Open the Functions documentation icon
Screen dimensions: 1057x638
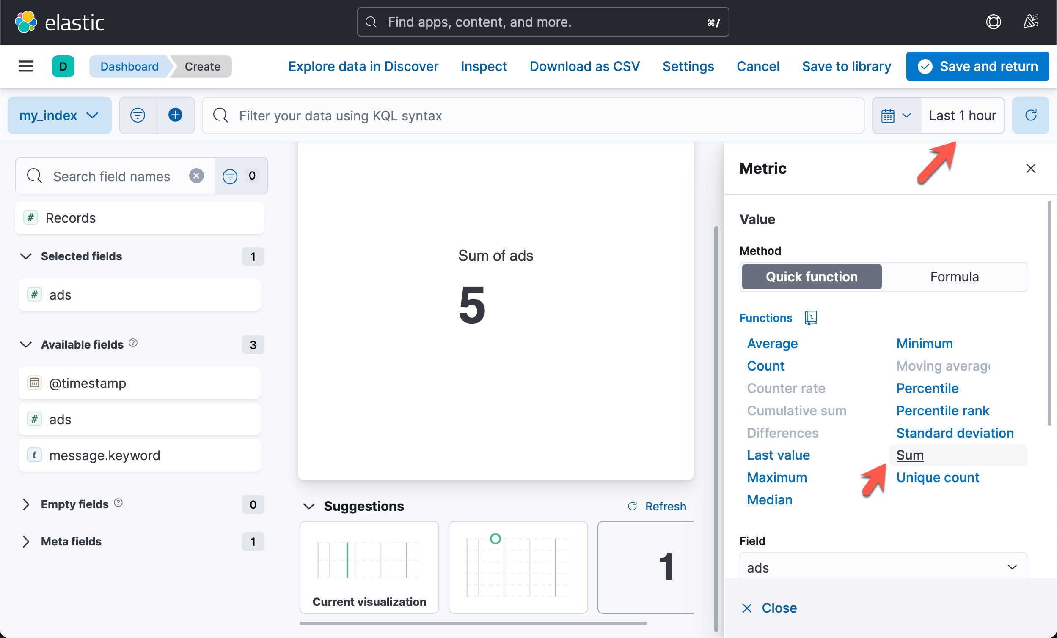click(x=810, y=317)
